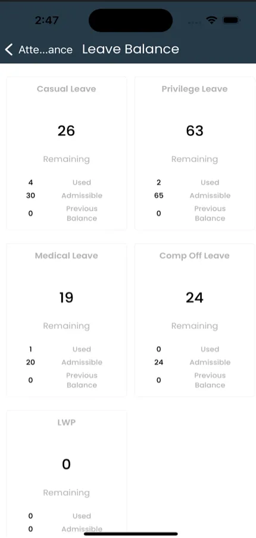This screenshot has width=256, height=538.
Task: Tap the status bar clock 2:47
Action: click(x=46, y=21)
